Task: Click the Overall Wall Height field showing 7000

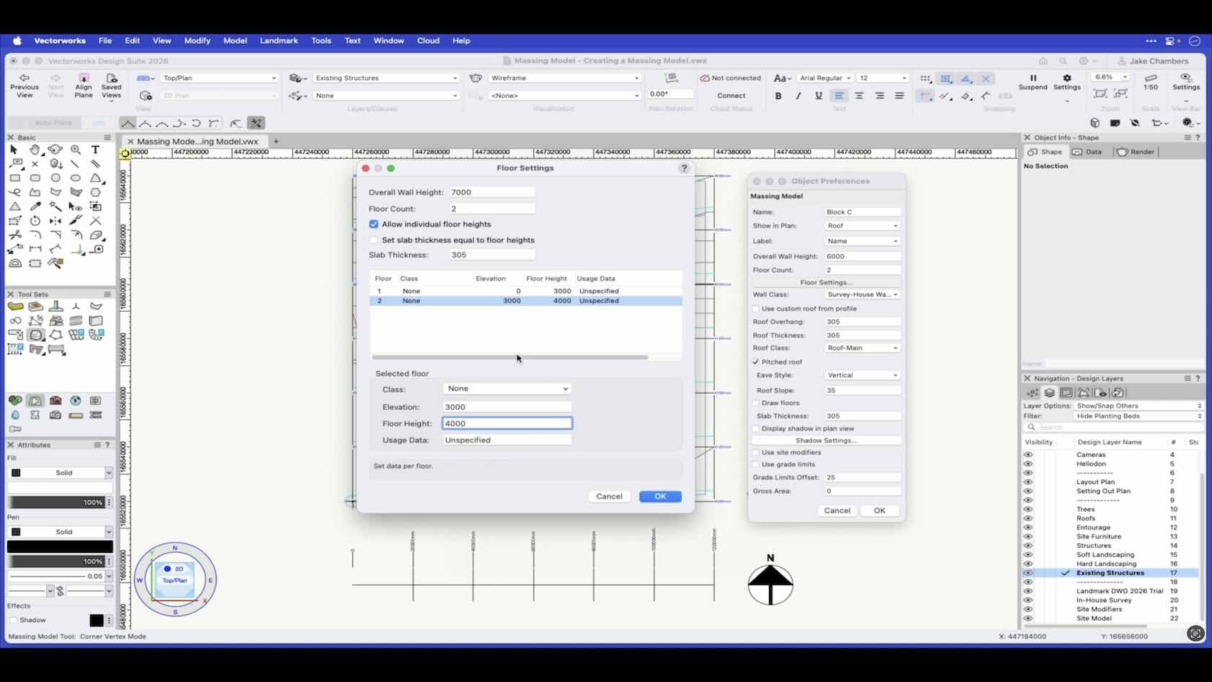Action: pos(492,193)
